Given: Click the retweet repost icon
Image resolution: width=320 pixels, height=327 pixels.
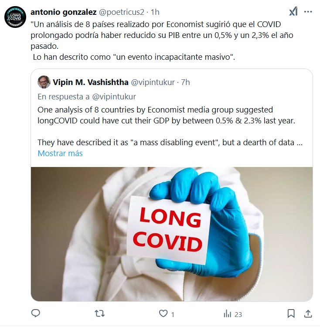Looking at the screenshot, I should click(x=100, y=313).
